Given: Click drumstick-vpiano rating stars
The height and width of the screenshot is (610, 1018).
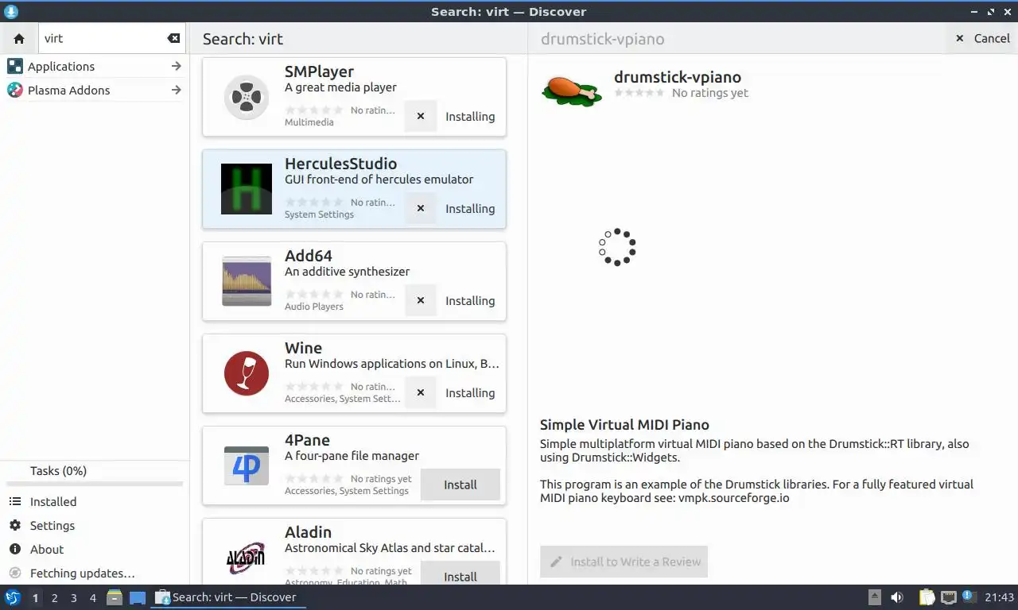Looking at the screenshot, I should (x=639, y=93).
